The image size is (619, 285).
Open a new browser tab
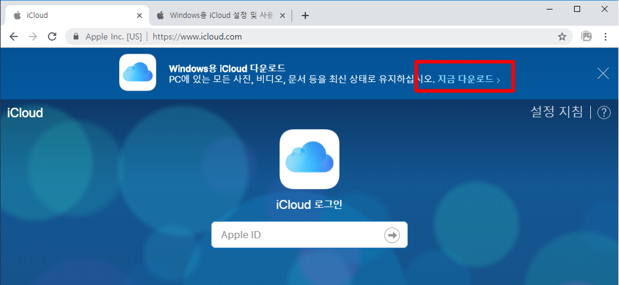pos(305,16)
